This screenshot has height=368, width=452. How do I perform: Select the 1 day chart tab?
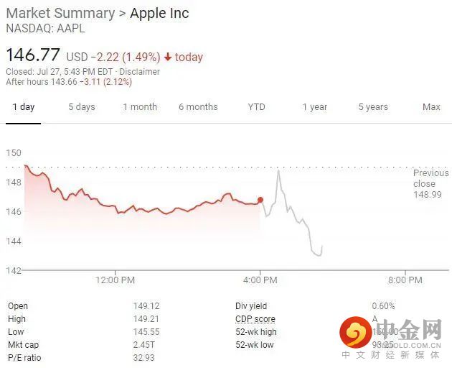point(23,107)
